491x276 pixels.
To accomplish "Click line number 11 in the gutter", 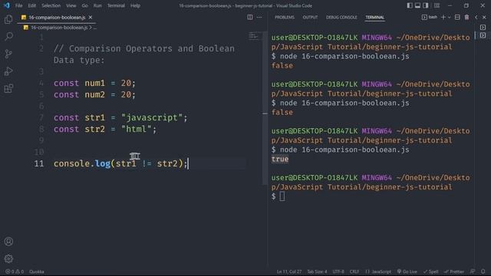I will pos(39,163).
